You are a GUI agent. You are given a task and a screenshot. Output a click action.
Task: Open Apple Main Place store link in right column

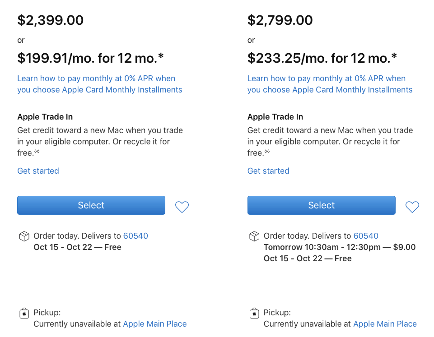[385, 324]
